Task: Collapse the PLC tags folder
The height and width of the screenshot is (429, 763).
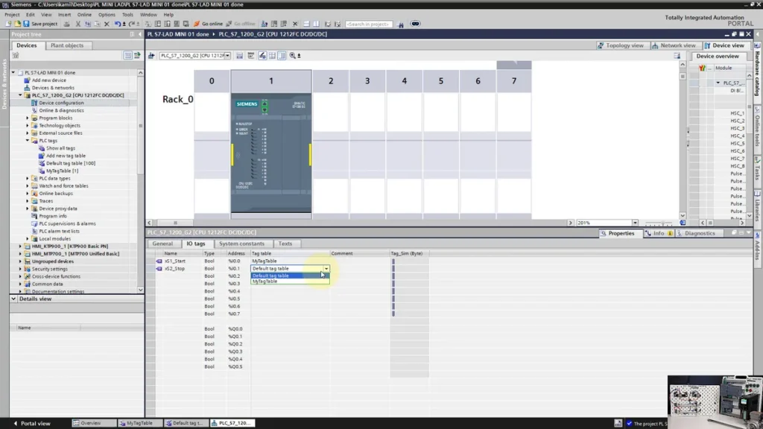Action: 28,141
